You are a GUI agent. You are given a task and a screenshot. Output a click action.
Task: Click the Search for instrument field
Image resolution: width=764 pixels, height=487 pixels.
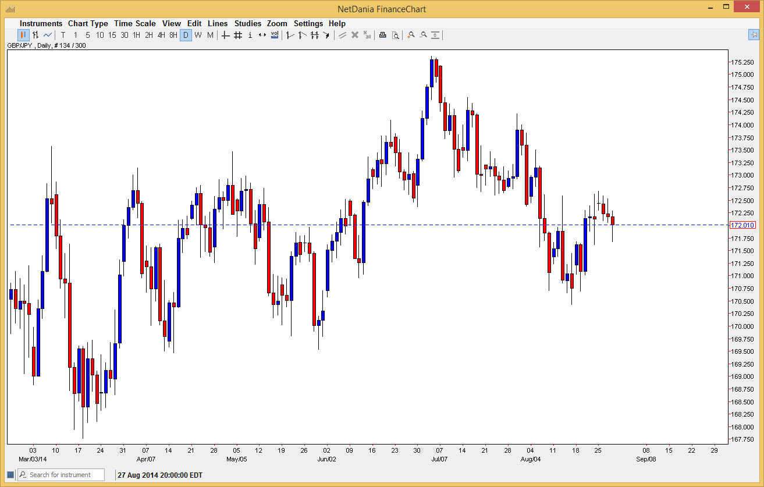tap(61, 475)
